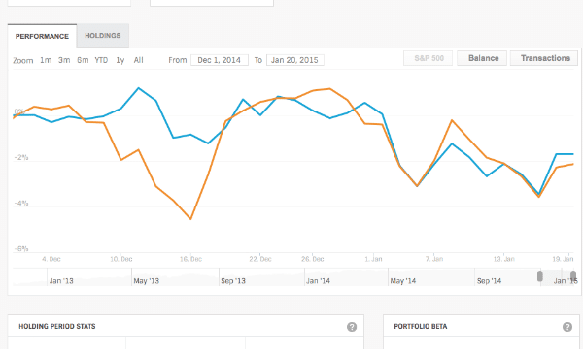Click Jan '13 on the navigator timeline

click(61, 281)
